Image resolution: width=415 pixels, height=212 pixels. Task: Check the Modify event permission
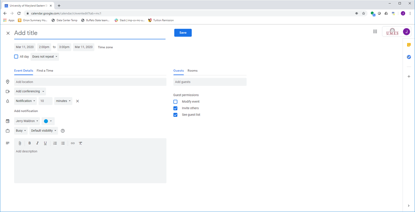click(x=175, y=102)
